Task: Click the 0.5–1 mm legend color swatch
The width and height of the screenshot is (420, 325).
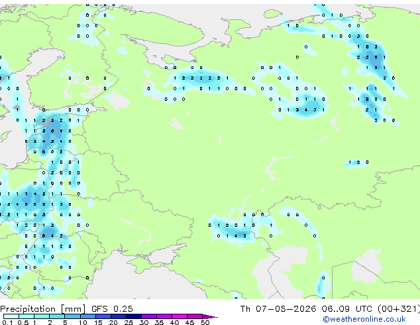Action: coord(26,316)
